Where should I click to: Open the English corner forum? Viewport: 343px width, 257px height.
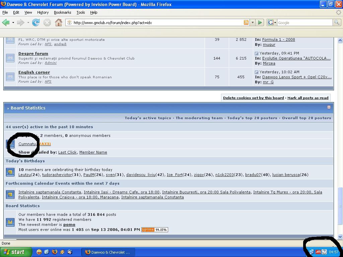34,72
